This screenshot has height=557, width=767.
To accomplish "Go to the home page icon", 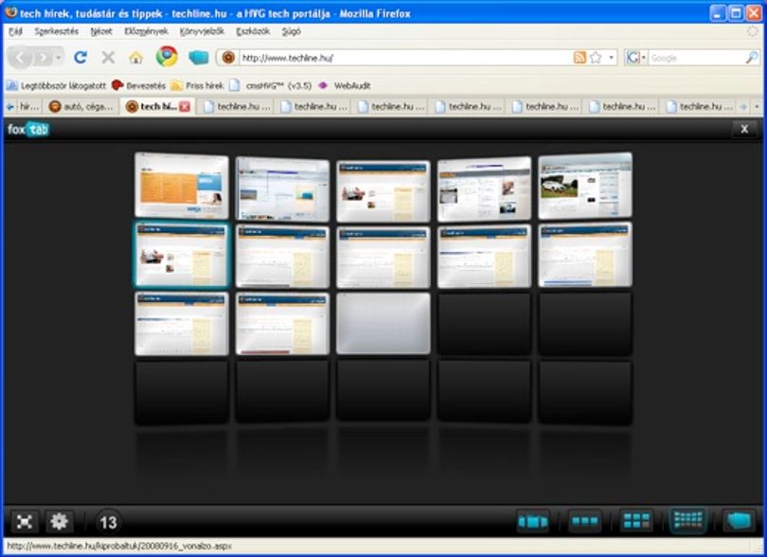I will pos(136,58).
